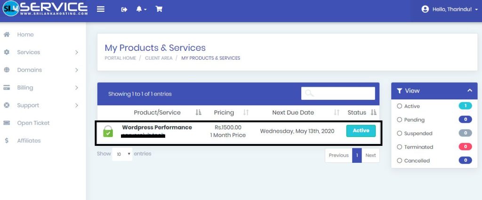Click the Home icon in sidebar

(x=7, y=34)
